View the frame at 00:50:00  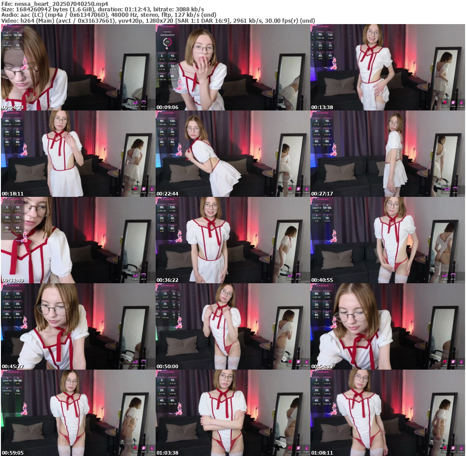click(233, 326)
